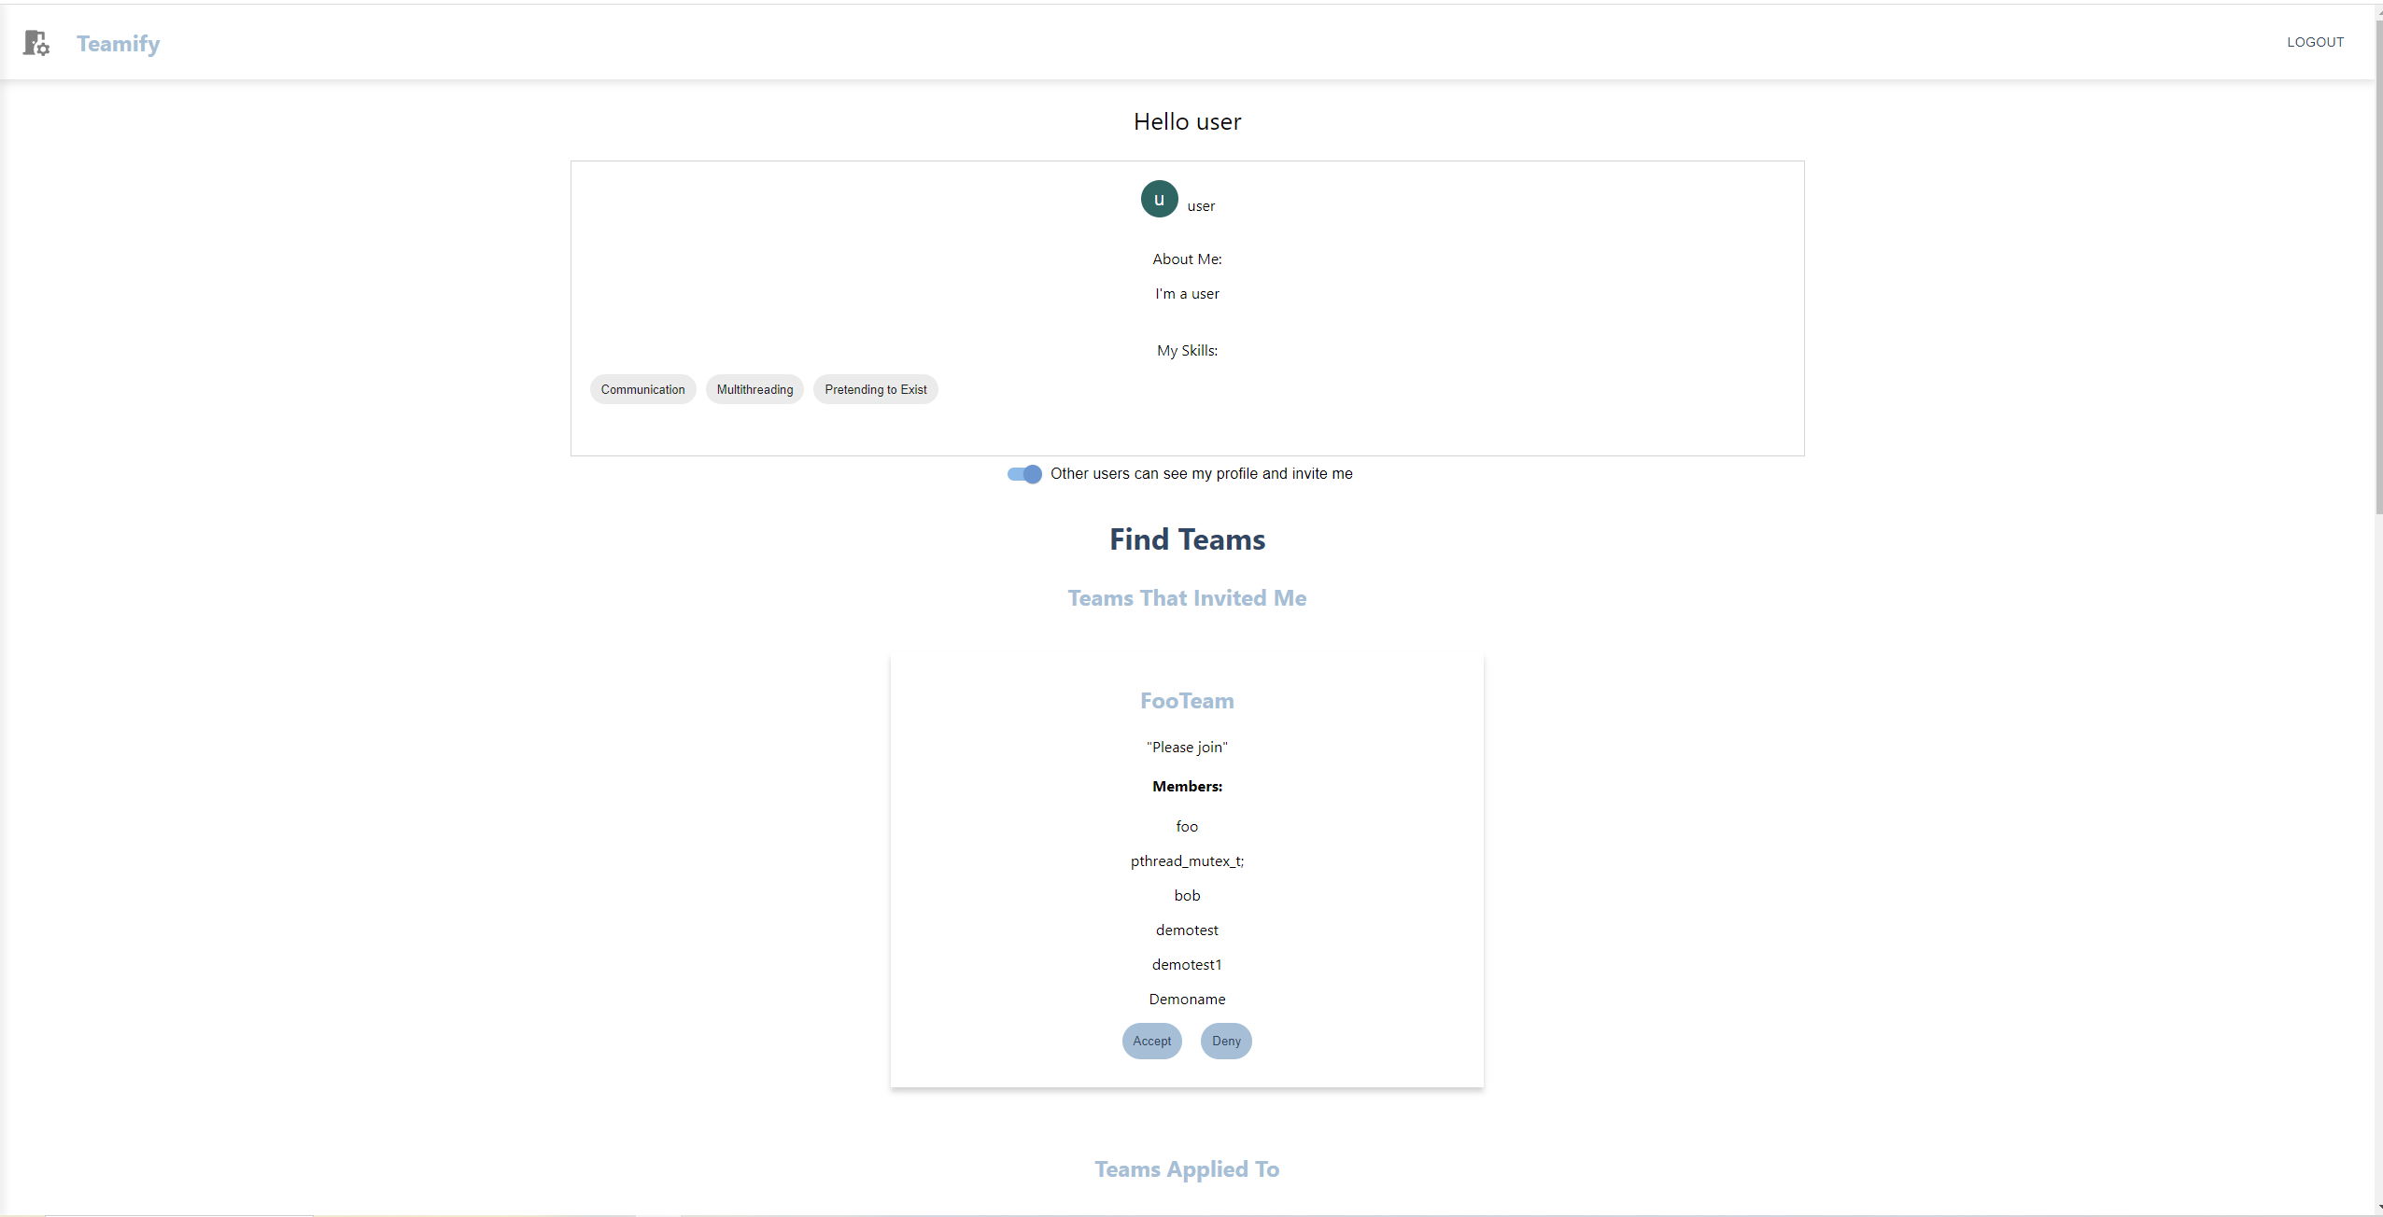This screenshot has height=1217, width=2383.
Task: Click the Teams Applied To heading
Action: (1187, 1168)
